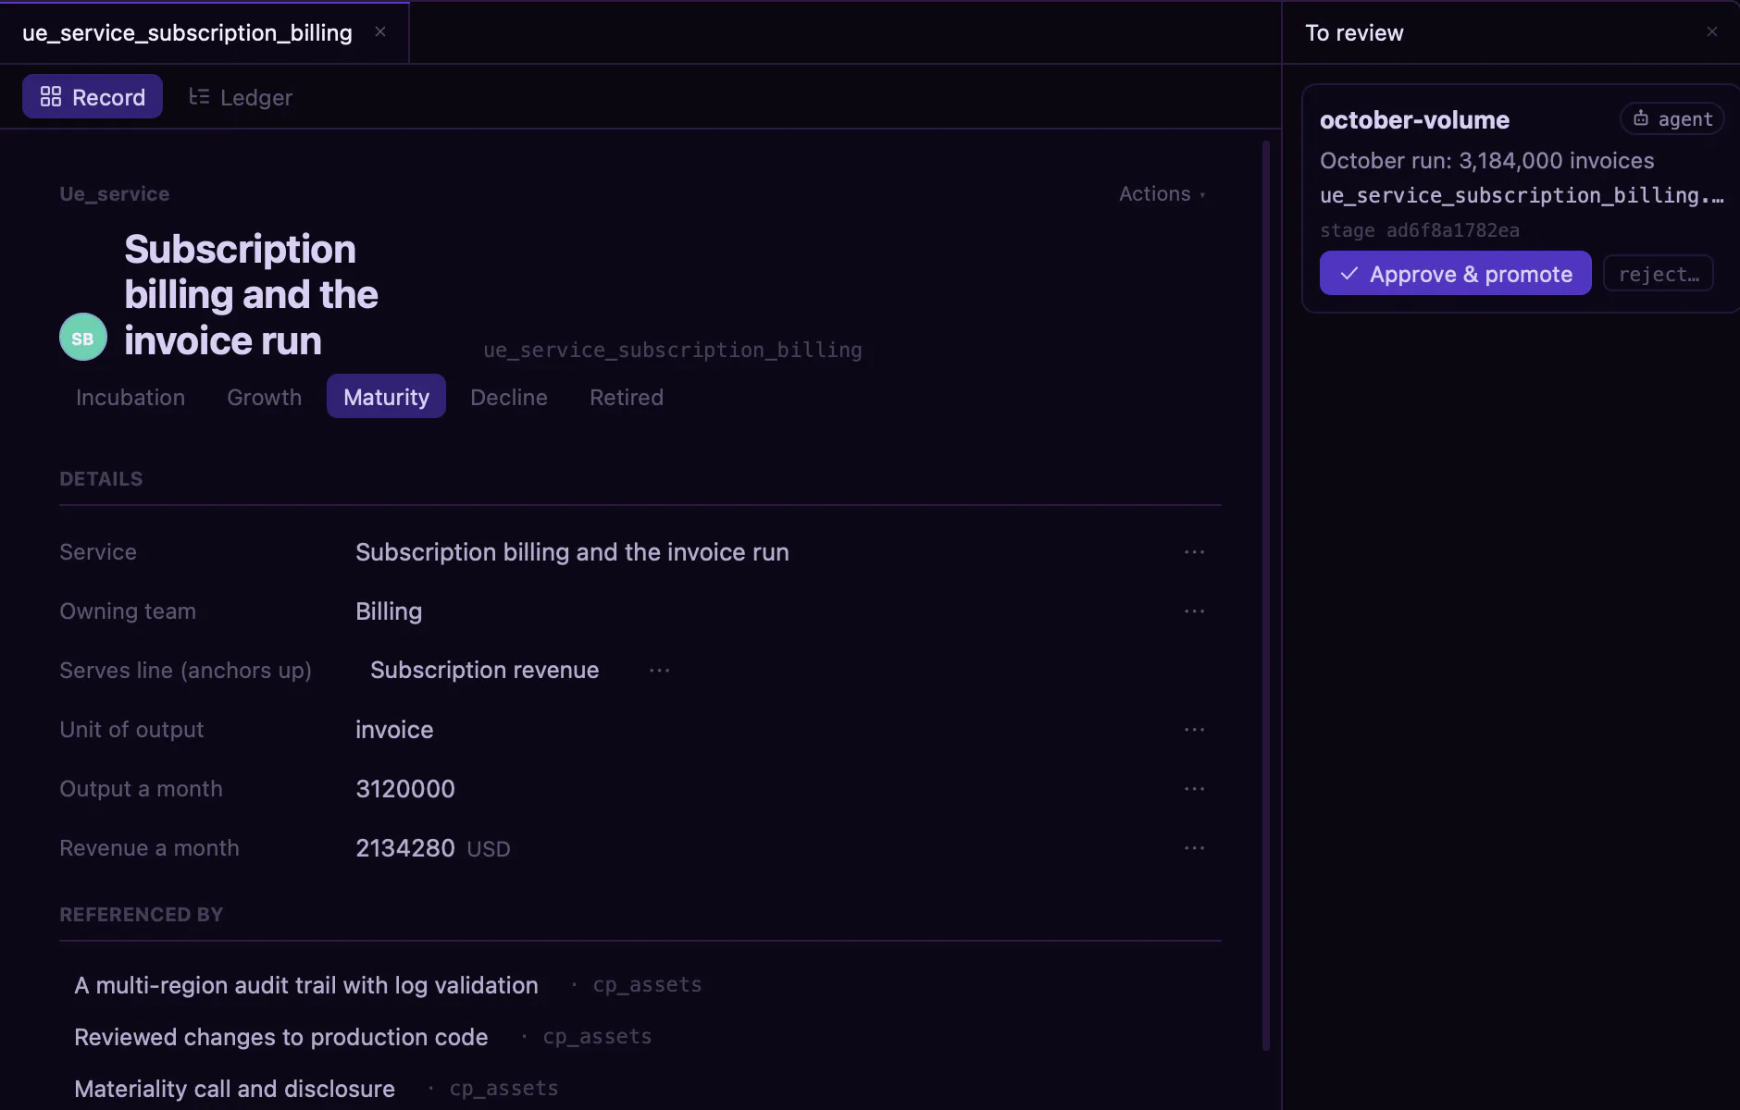Screen dimensions: 1740x1110
Task: Click the Revenue a month value 2134280
Action: pos(405,848)
